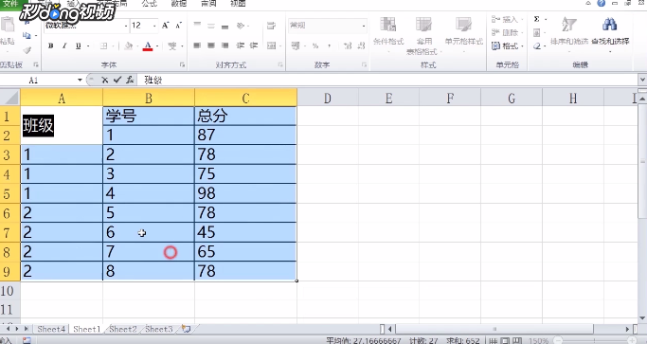Switch to Sheet3 tab
Image resolution: width=647 pixels, height=344 pixels.
tap(158, 329)
